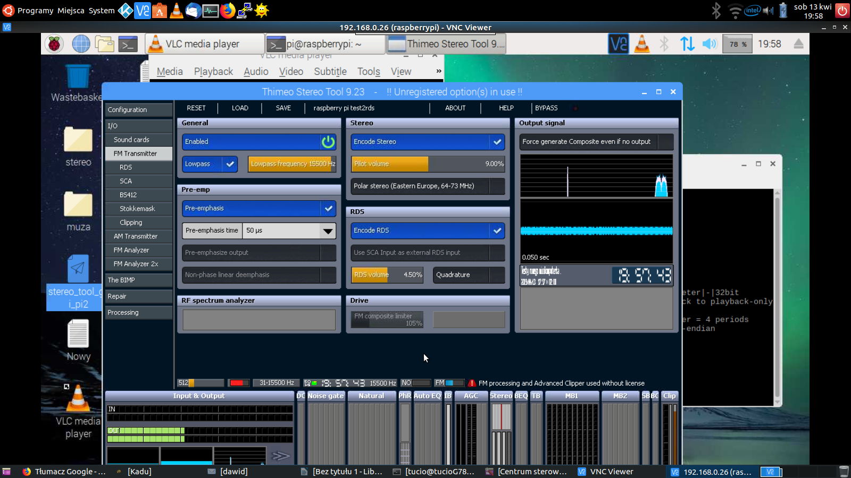This screenshot has height=478, width=851.
Task: Click the LOAD preset button
Action: [x=240, y=108]
